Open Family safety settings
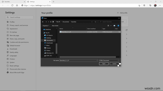Screen dimensions: 163x91 point(14,52)
